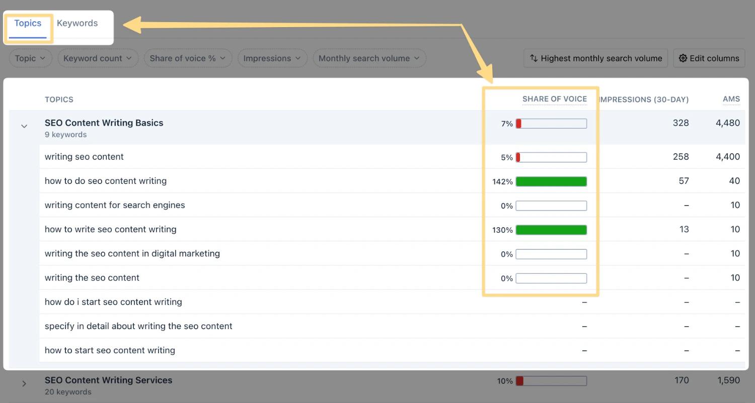
Task: Sort by Impressions (30-Day) column header
Action: click(644, 99)
